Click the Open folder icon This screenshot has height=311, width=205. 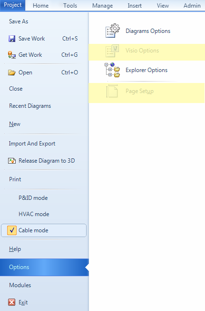pyautogui.click(x=12, y=73)
